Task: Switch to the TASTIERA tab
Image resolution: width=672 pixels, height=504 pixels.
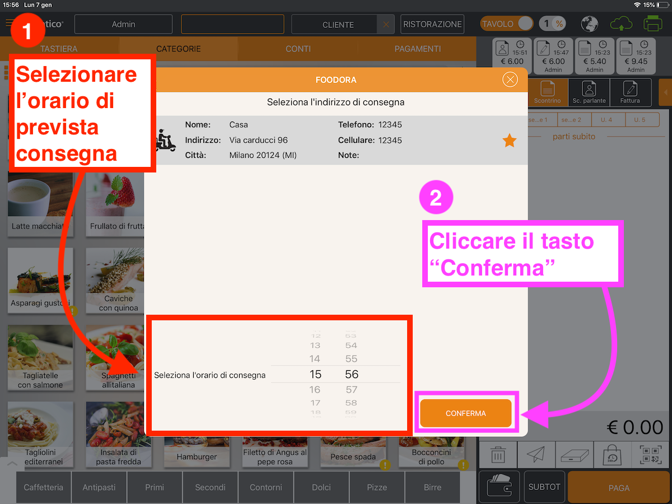Action: pyautogui.click(x=59, y=49)
